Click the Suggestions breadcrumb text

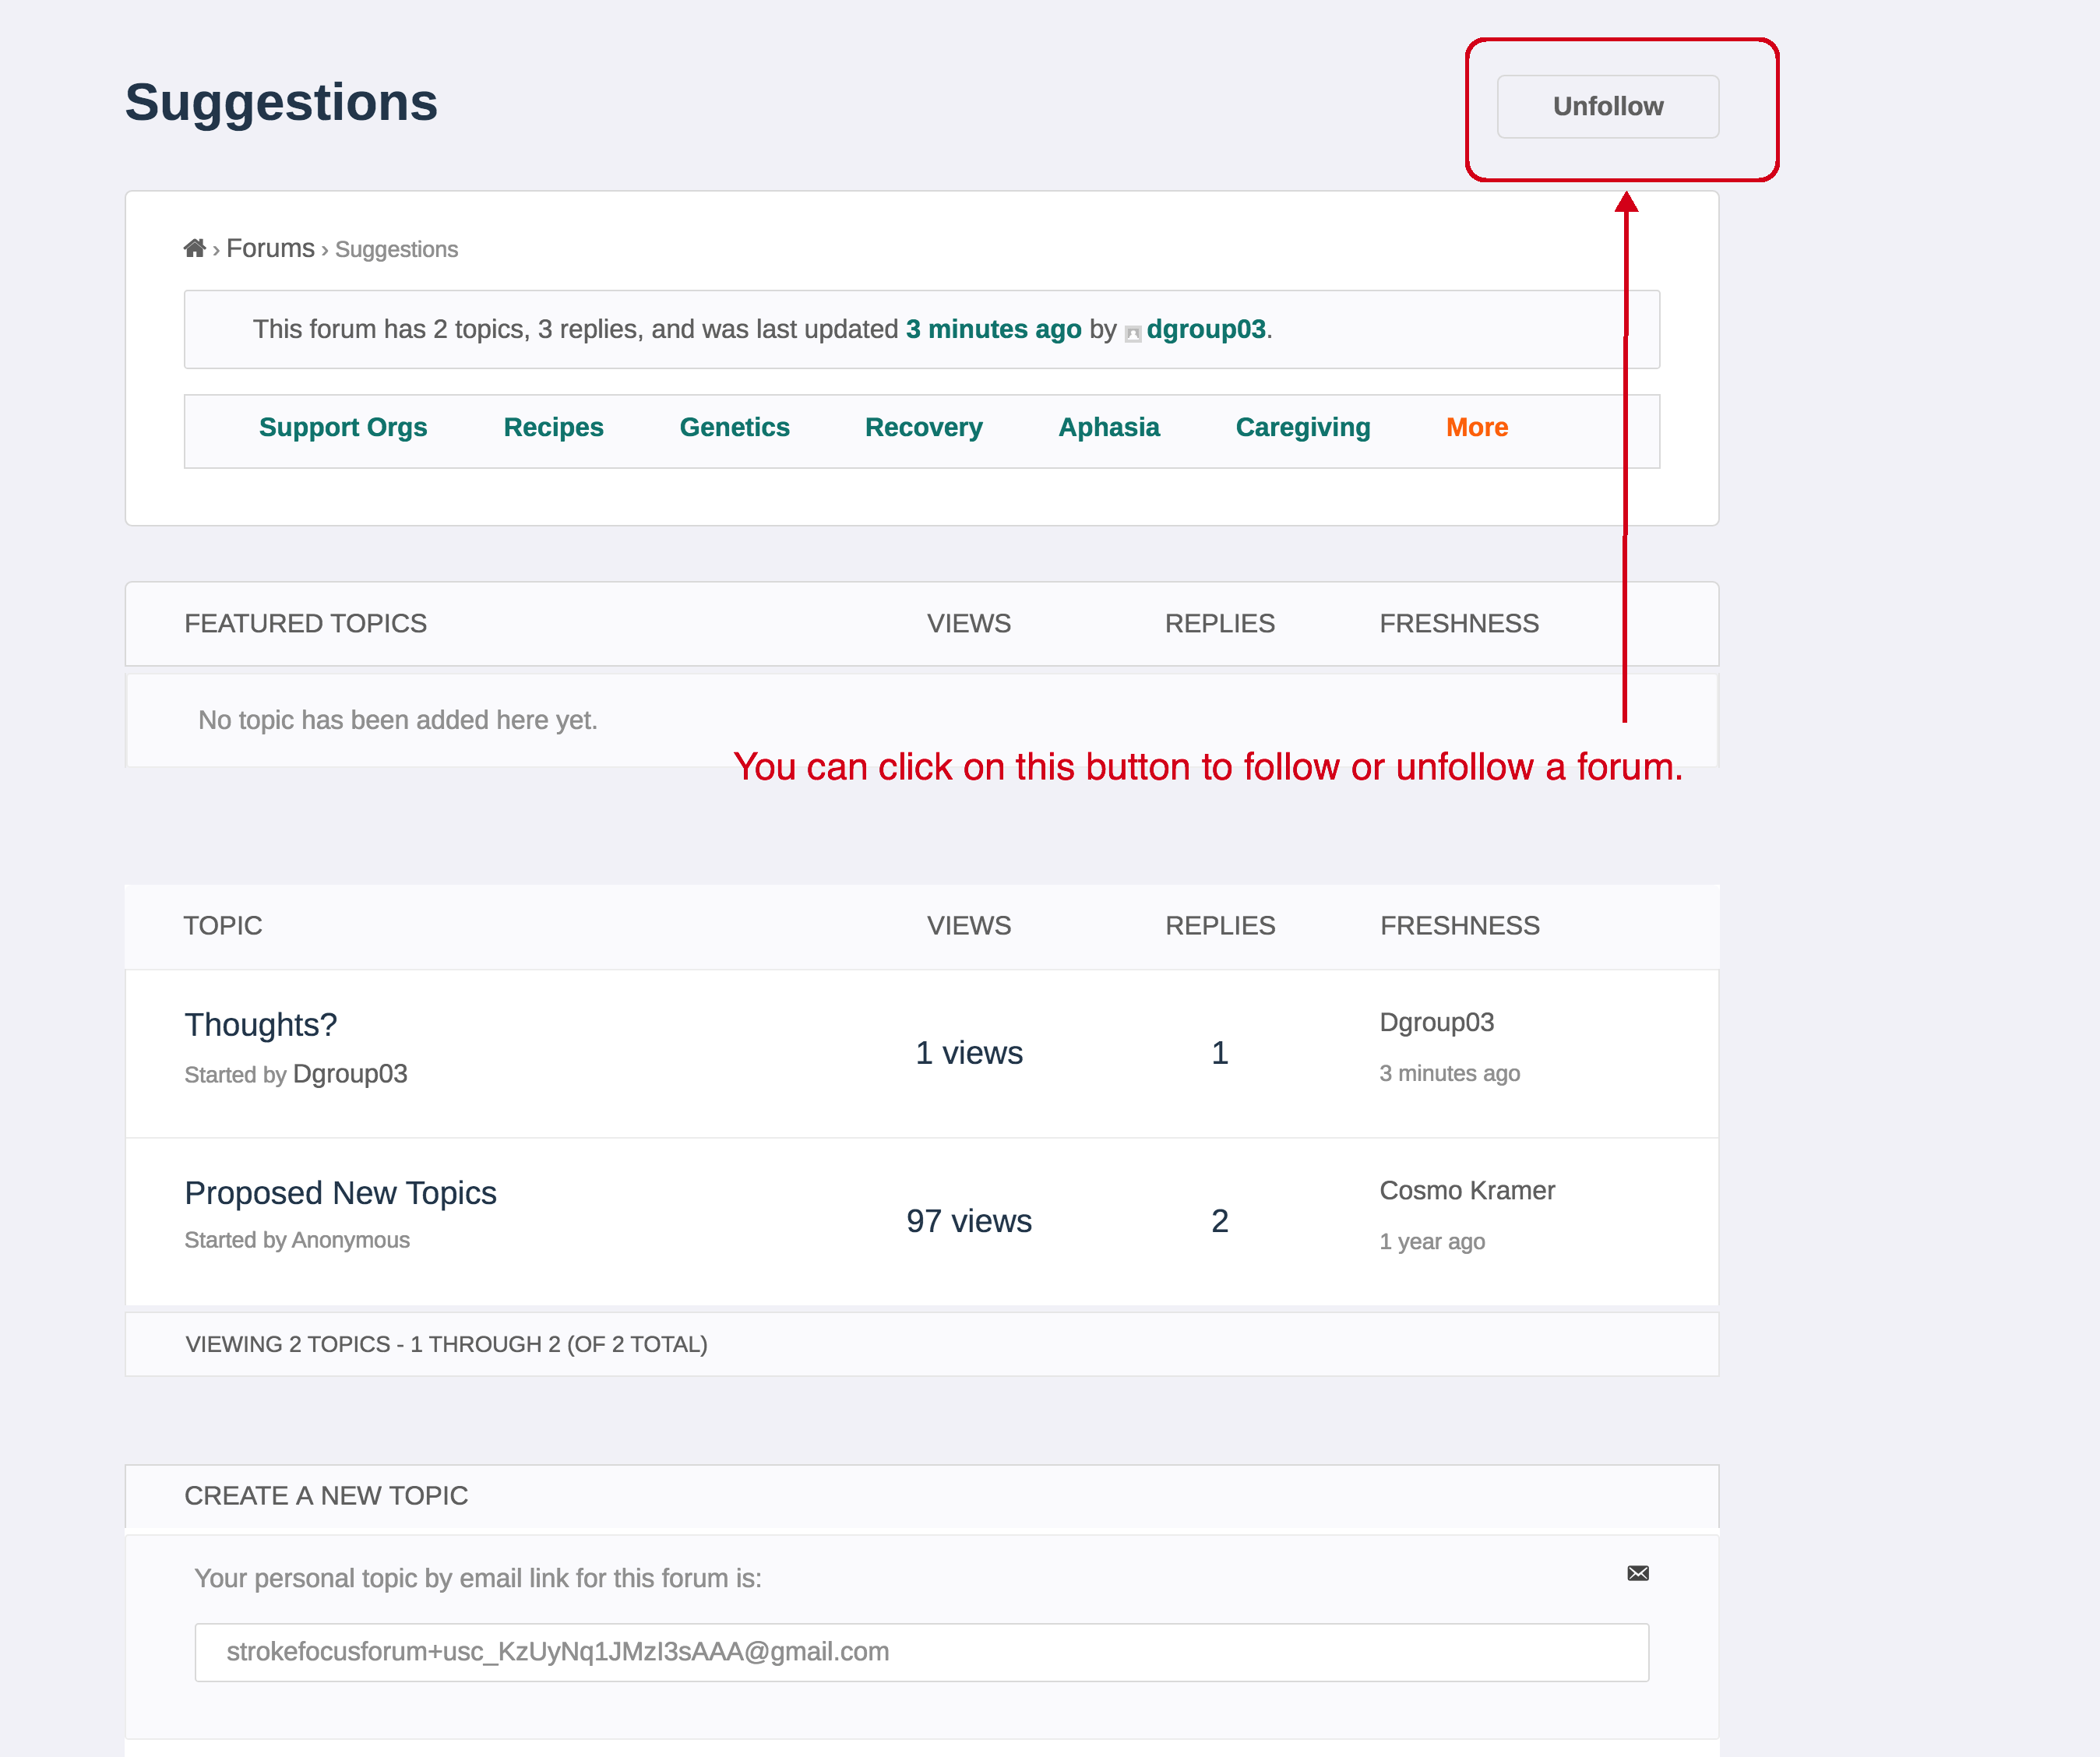click(x=396, y=249)
